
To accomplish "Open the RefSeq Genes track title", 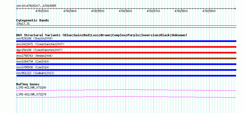I will pos(28,84).
